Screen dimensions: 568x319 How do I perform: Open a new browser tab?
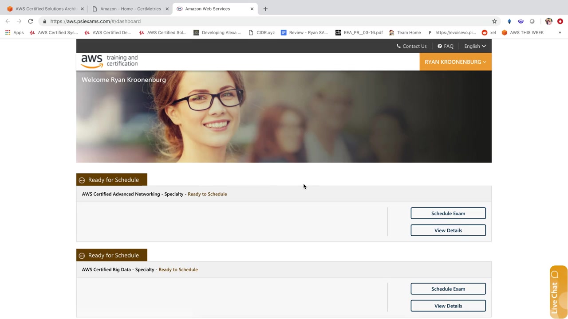[265, 9]
